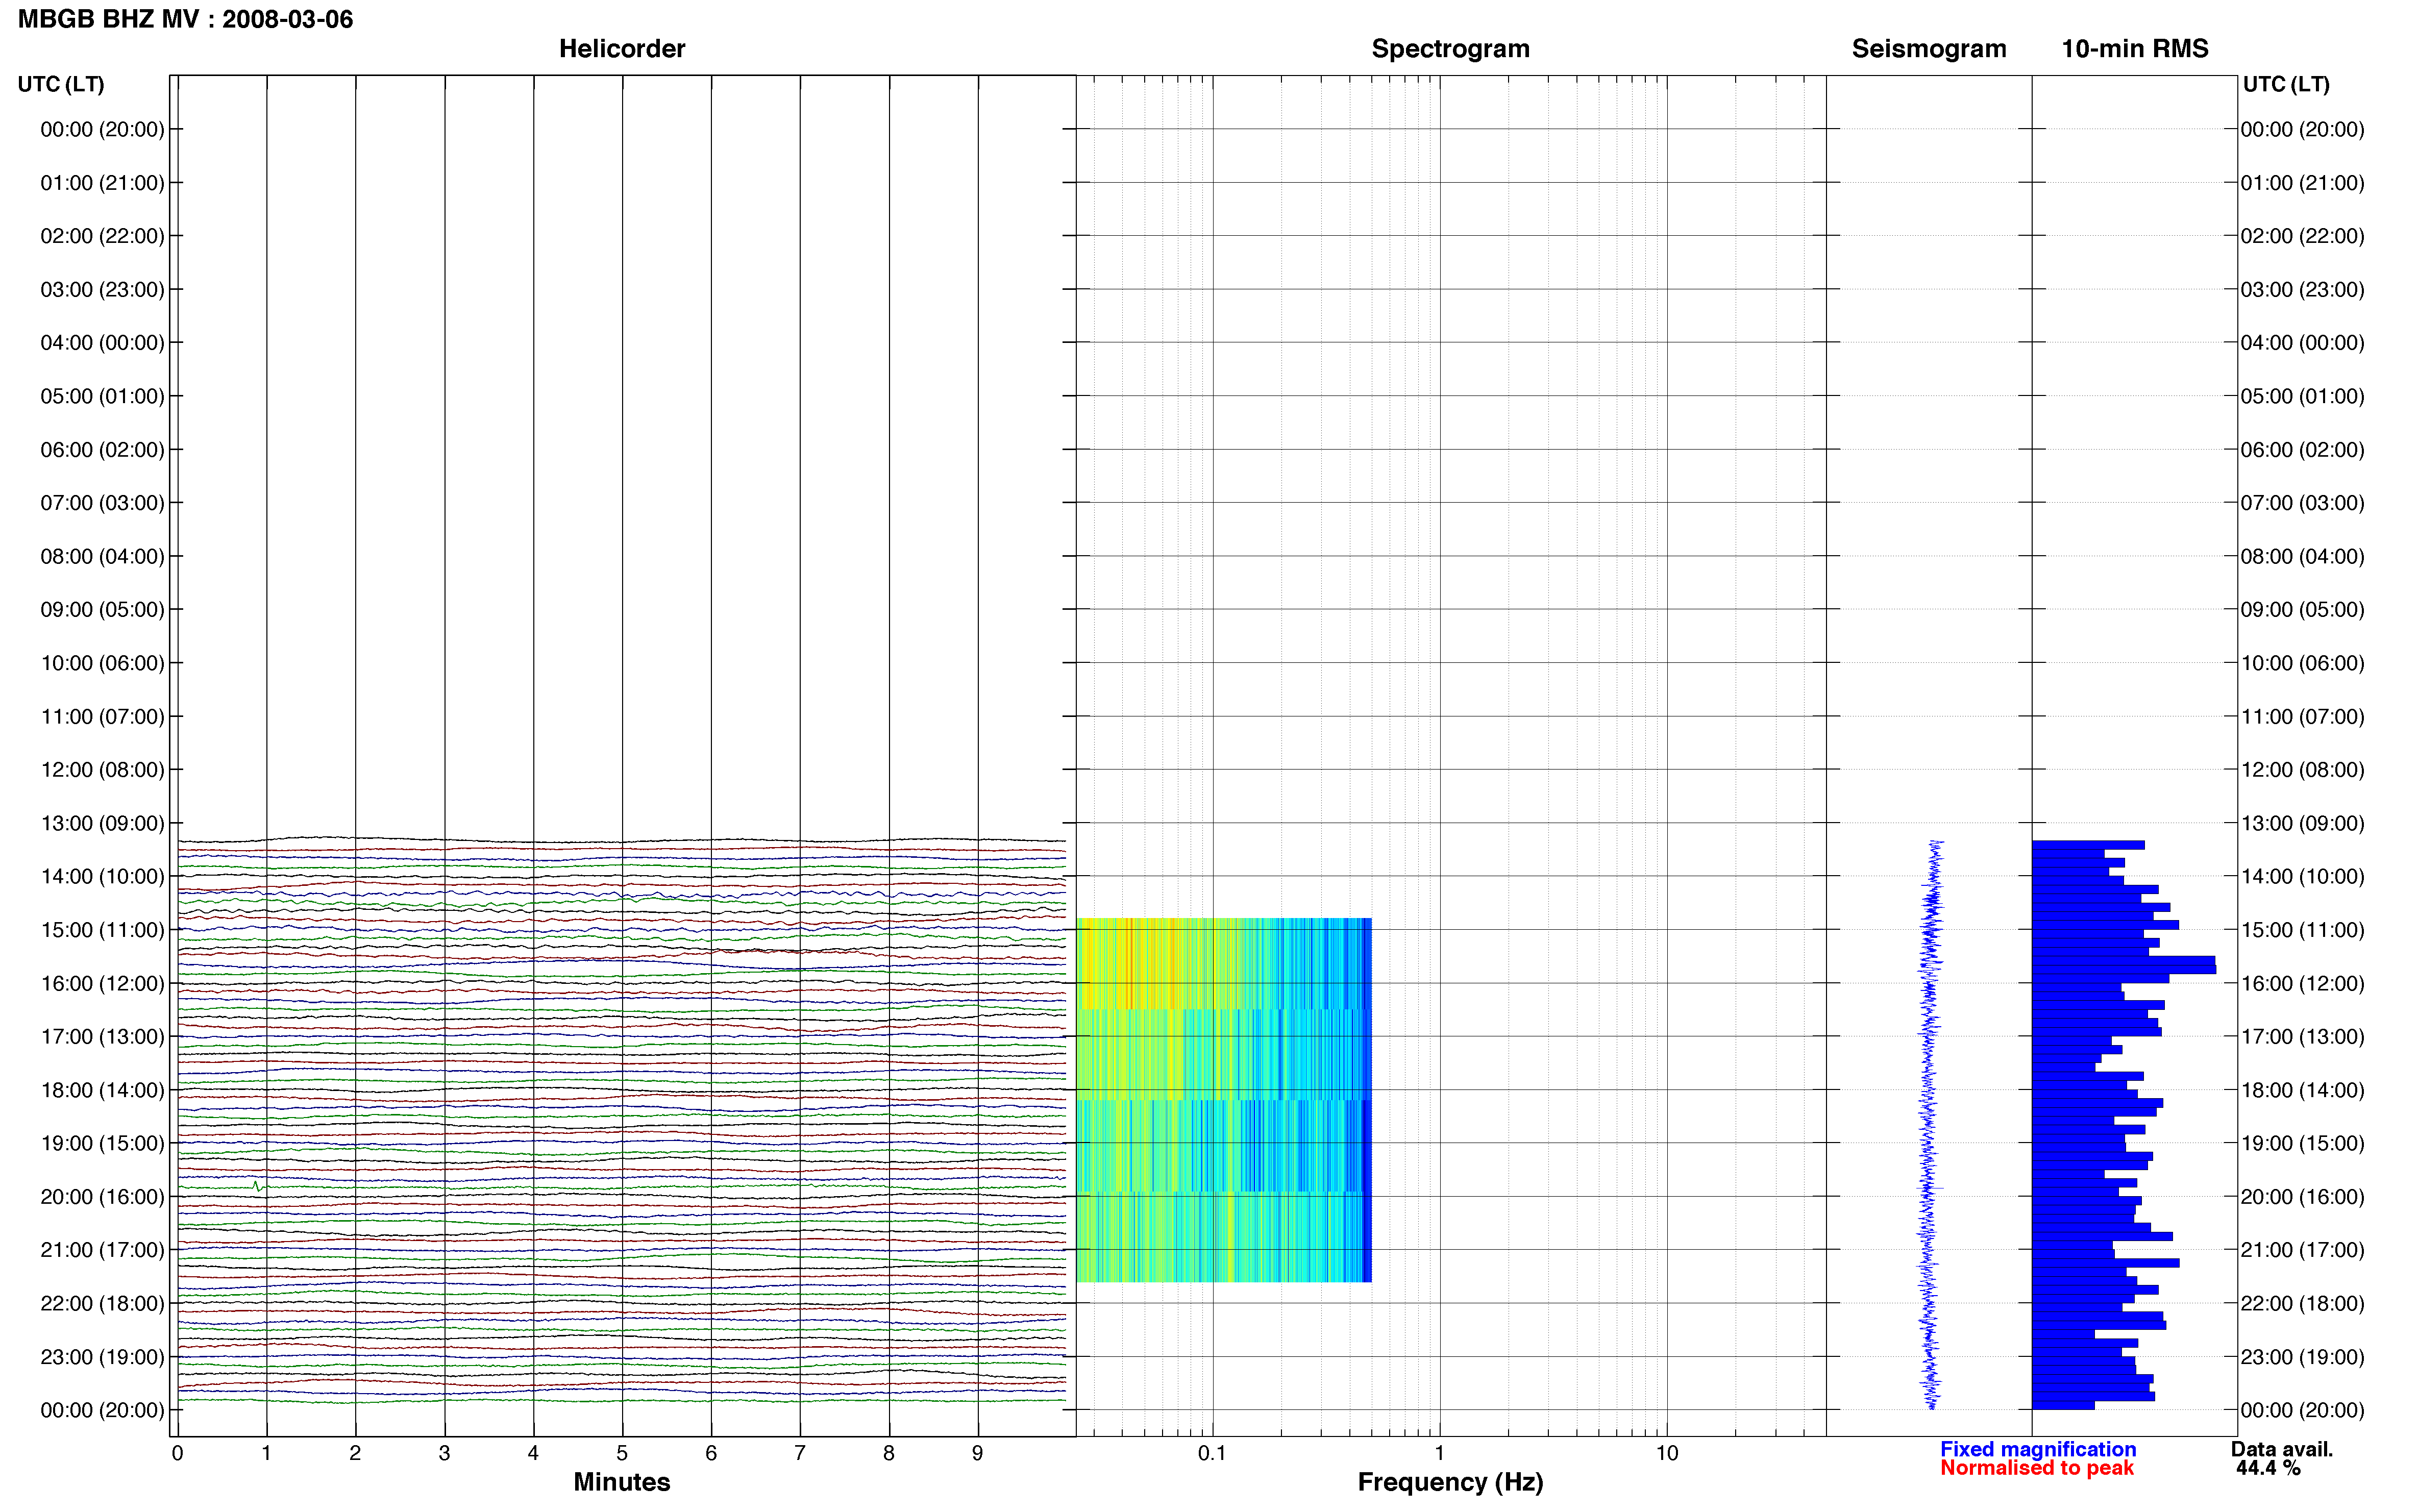Screen dimensions: 2419x1512
Task: Click the Data avail. label
Action: 2281,1449
